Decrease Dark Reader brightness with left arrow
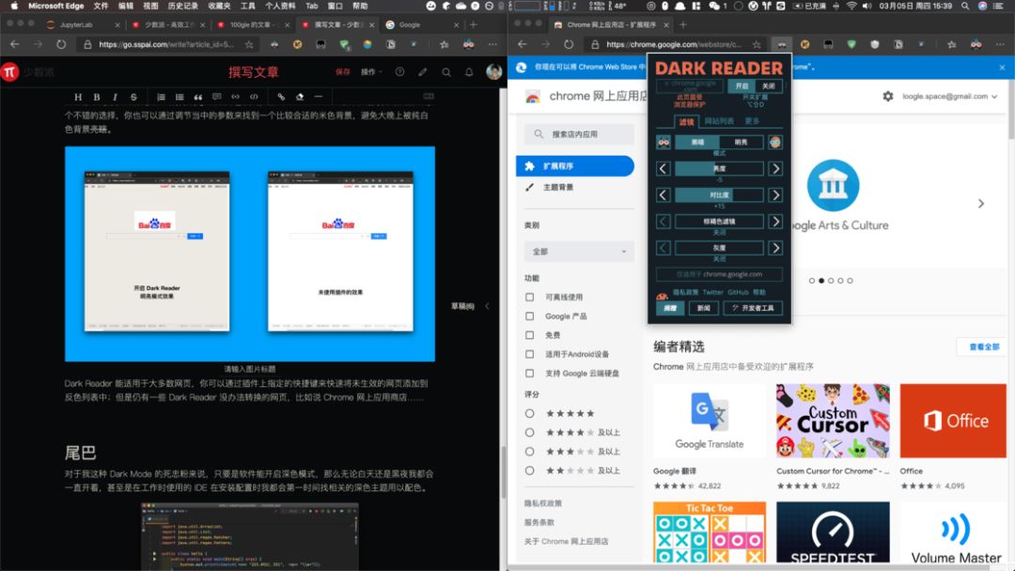1015x571 pixels. click(663, 169)
